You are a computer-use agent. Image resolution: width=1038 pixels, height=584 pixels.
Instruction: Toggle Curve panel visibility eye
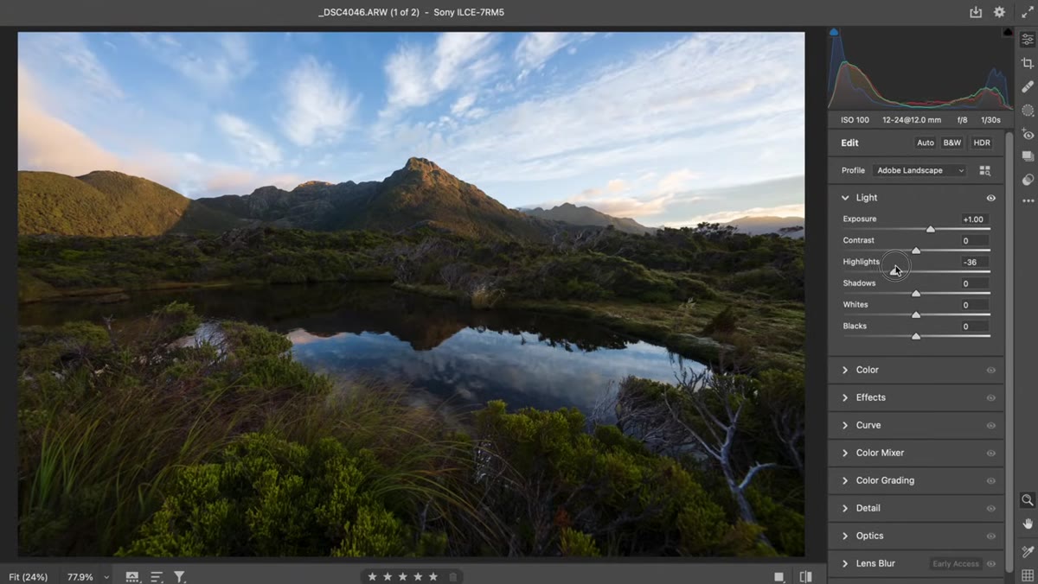click(991, 425)
